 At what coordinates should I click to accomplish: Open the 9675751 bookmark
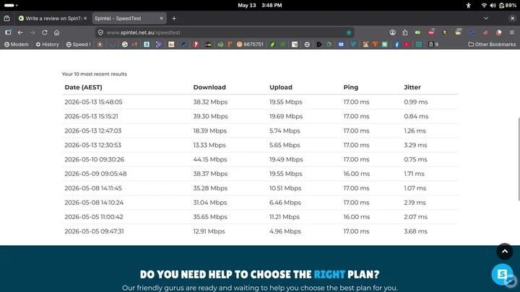250,45
